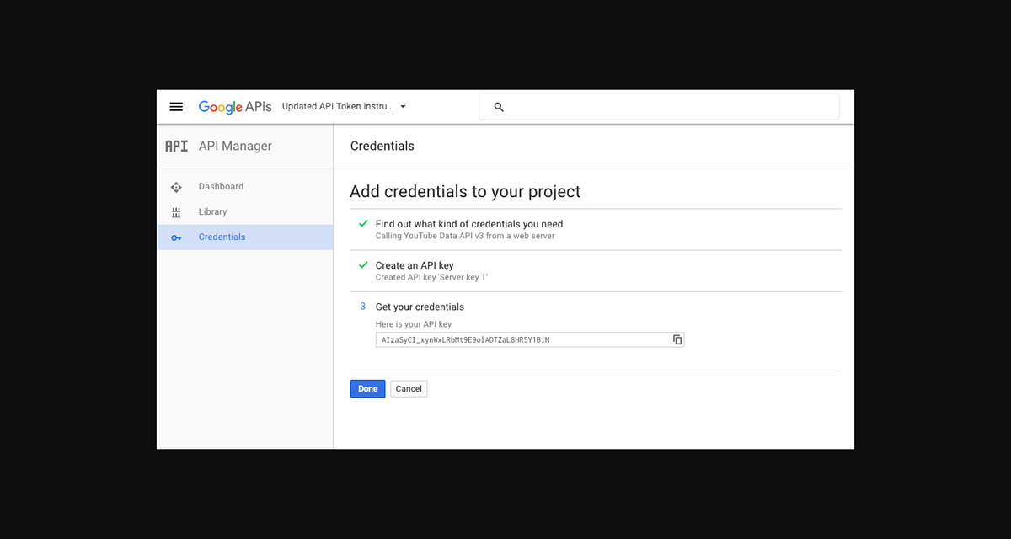Copy the API key via the clipboard icon
This screenshot has height=539, width=1011.
pyautogui.click(x=677, y=339)
